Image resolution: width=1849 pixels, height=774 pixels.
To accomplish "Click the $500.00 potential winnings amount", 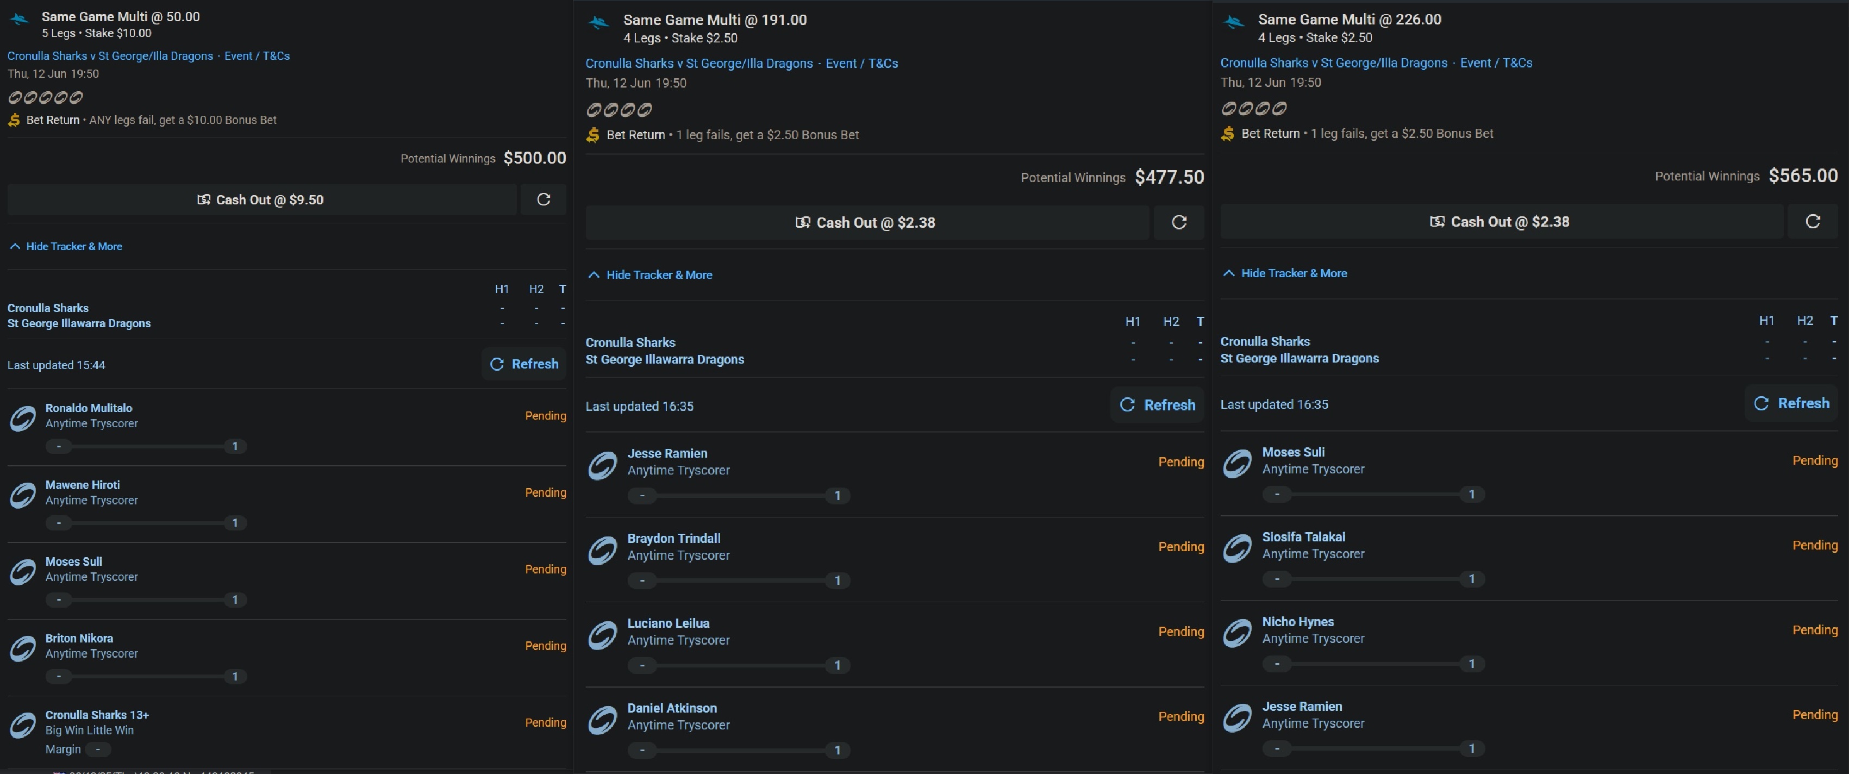I will click(x=535, y=158).
